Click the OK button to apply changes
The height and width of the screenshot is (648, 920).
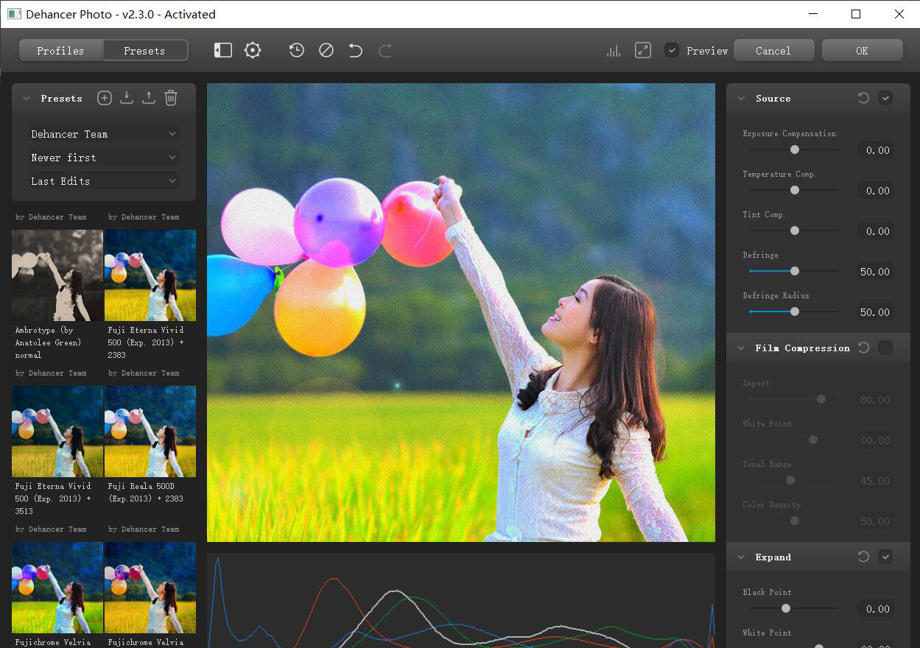[861, 50]
